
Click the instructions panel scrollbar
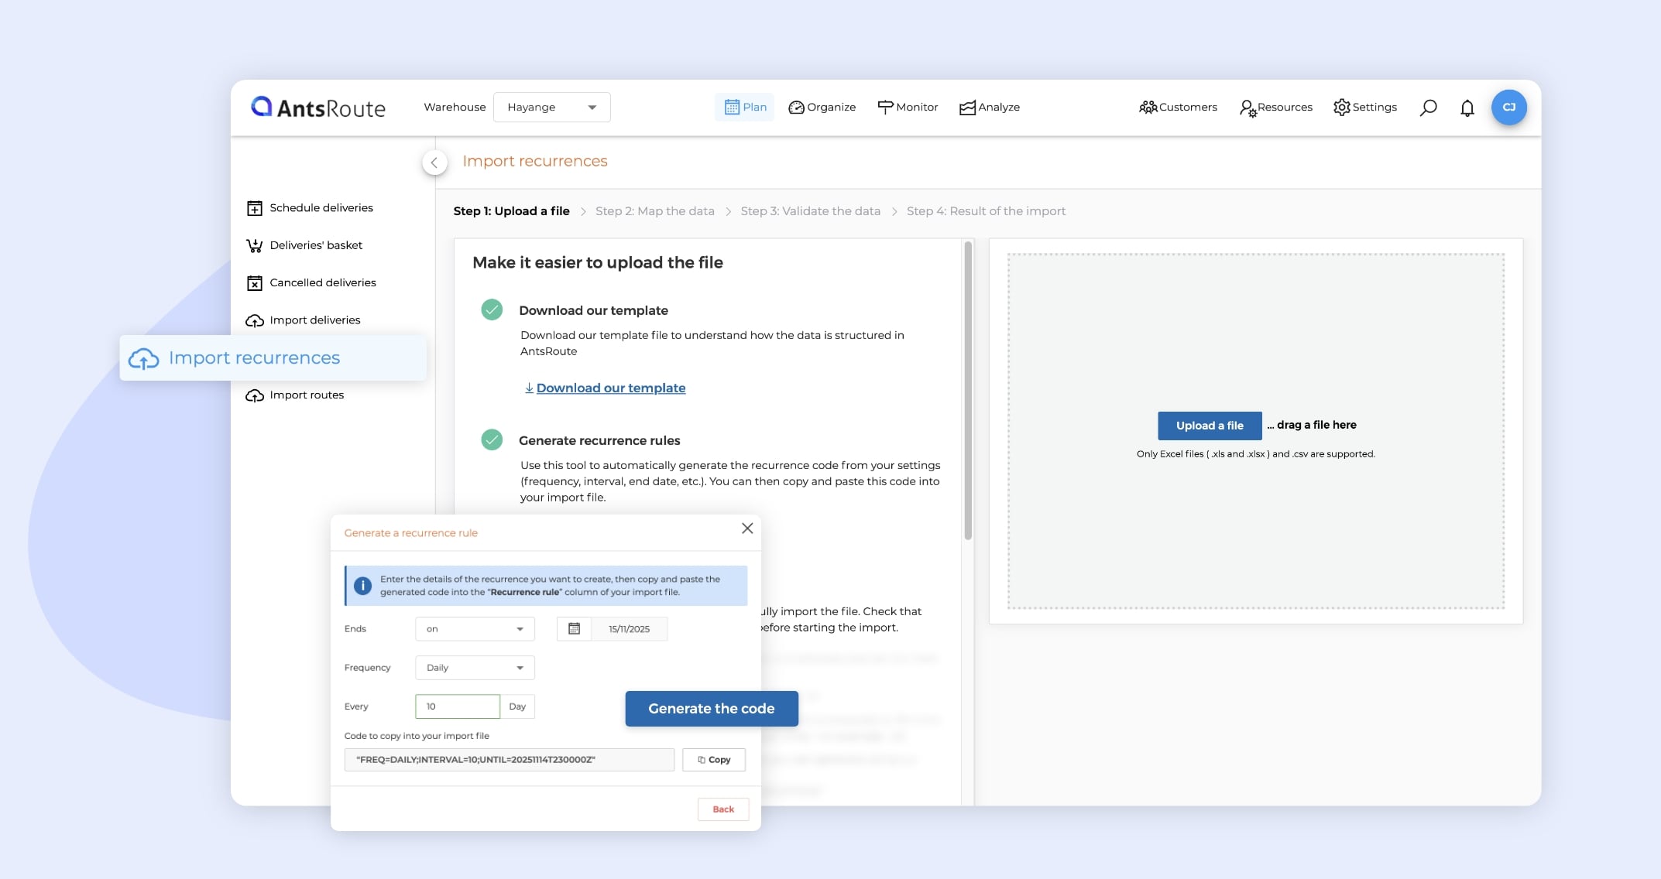(968, 391)
